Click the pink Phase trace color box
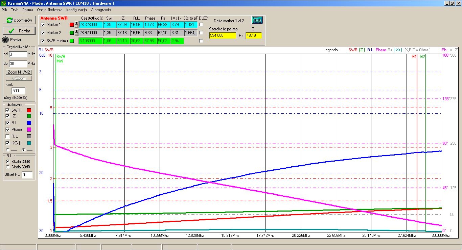Image resolution: width=462 pixels, height=250 pixels. pos(29,130)
